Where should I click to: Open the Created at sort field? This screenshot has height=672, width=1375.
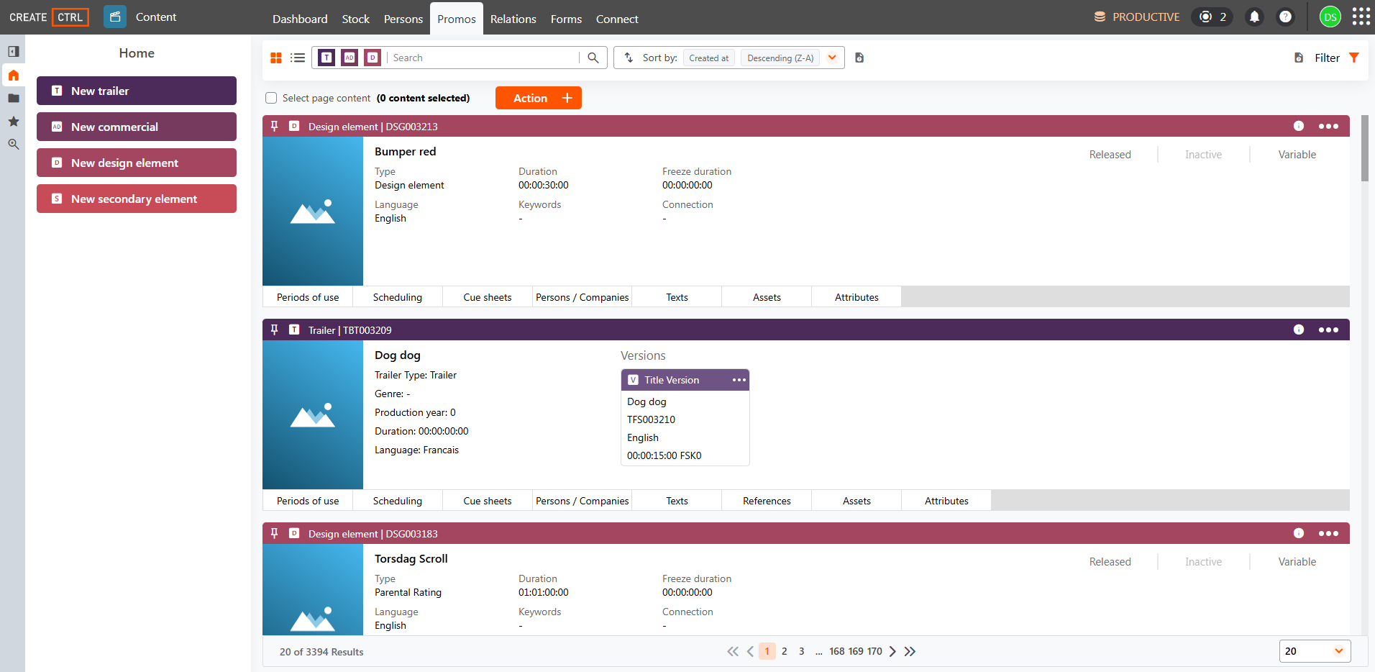[708, 58]
